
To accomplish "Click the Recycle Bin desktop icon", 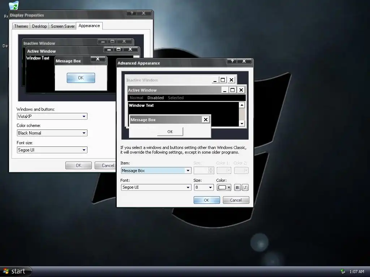I will tap(13, 5).
